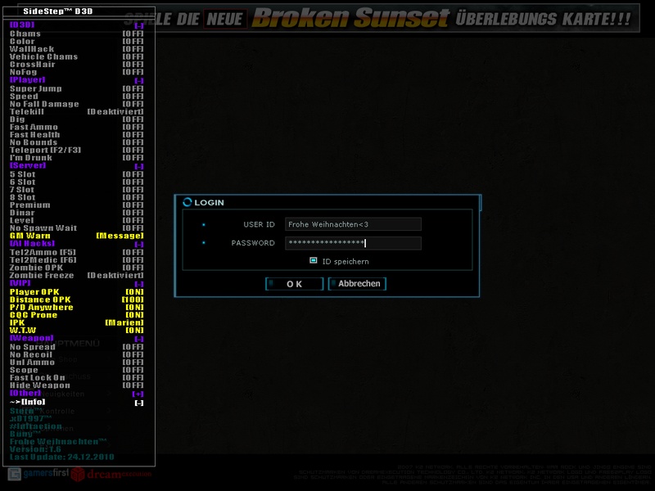Collapse the [Weapon] section
This screenshot has height=491, width=655.
[139, 339]
